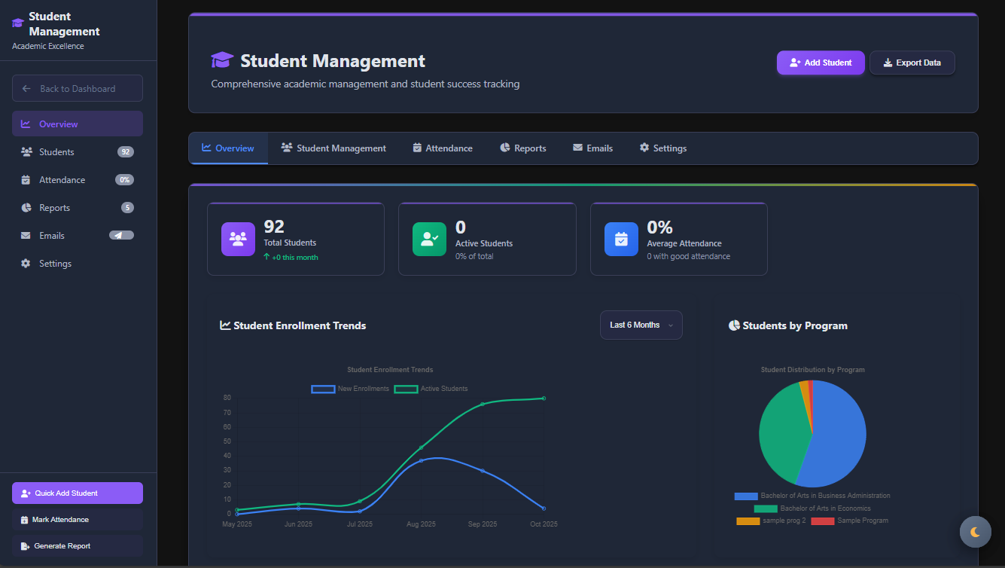Open the Last 6 Months dropdown
This screenshot has width=1005, height=568.
point(641,325)
